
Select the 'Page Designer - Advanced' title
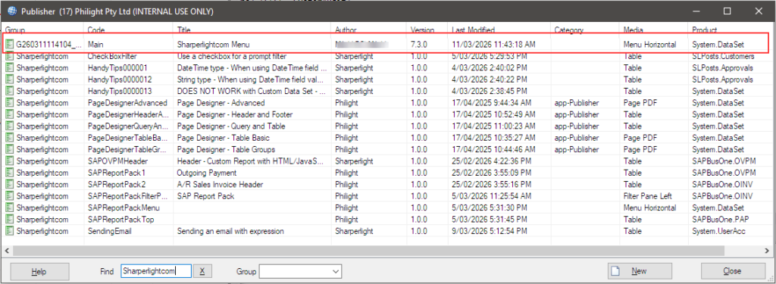221,103
